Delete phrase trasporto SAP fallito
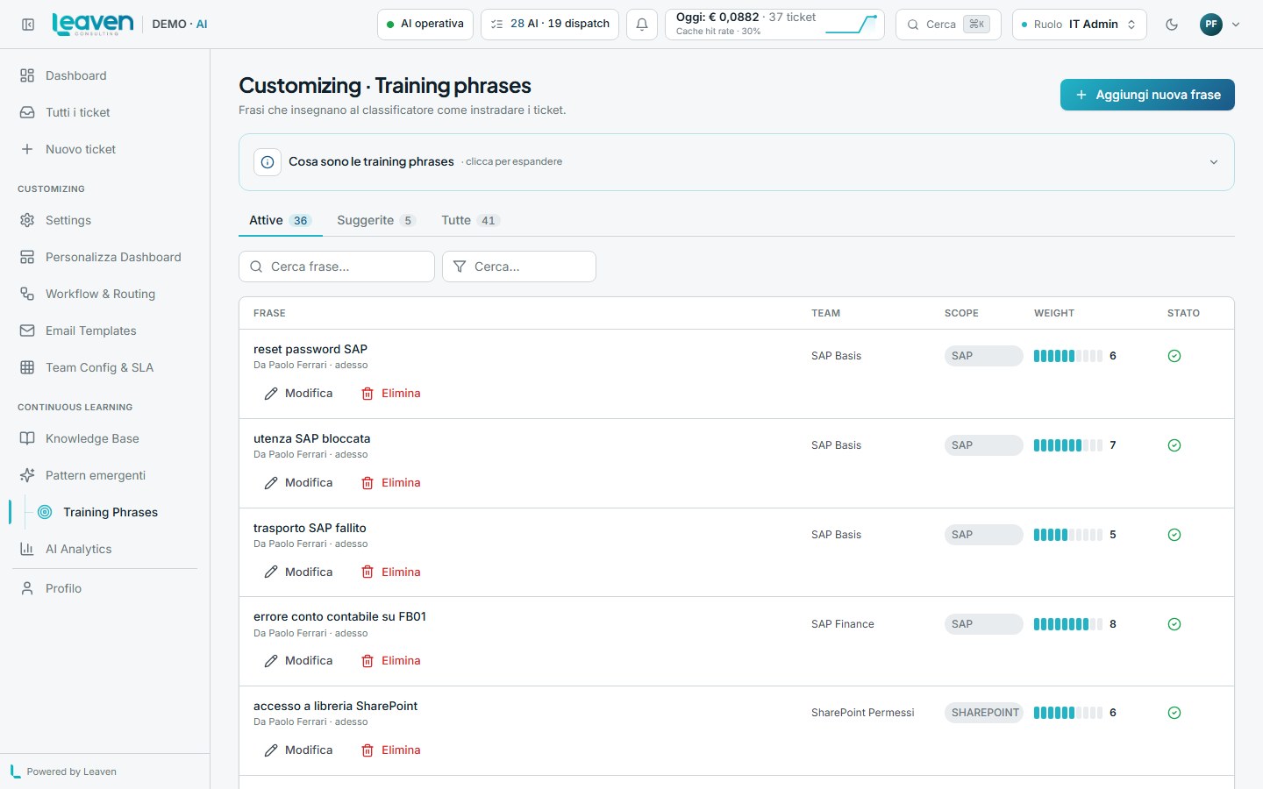This screenshot has width=1263, height=789. [x=391, y=572]
